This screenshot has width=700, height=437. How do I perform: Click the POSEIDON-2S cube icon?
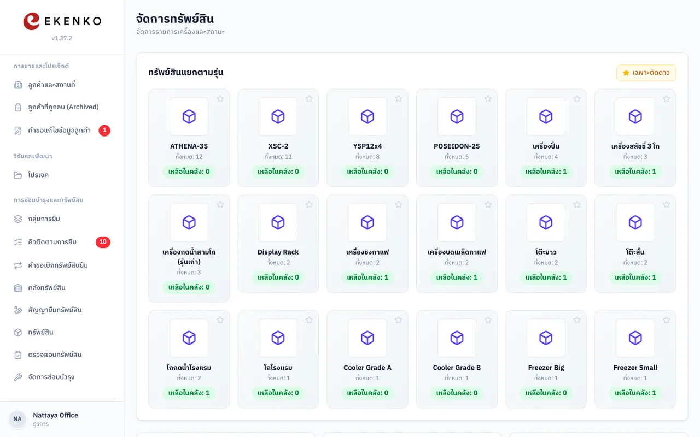(x=457, y=116)
